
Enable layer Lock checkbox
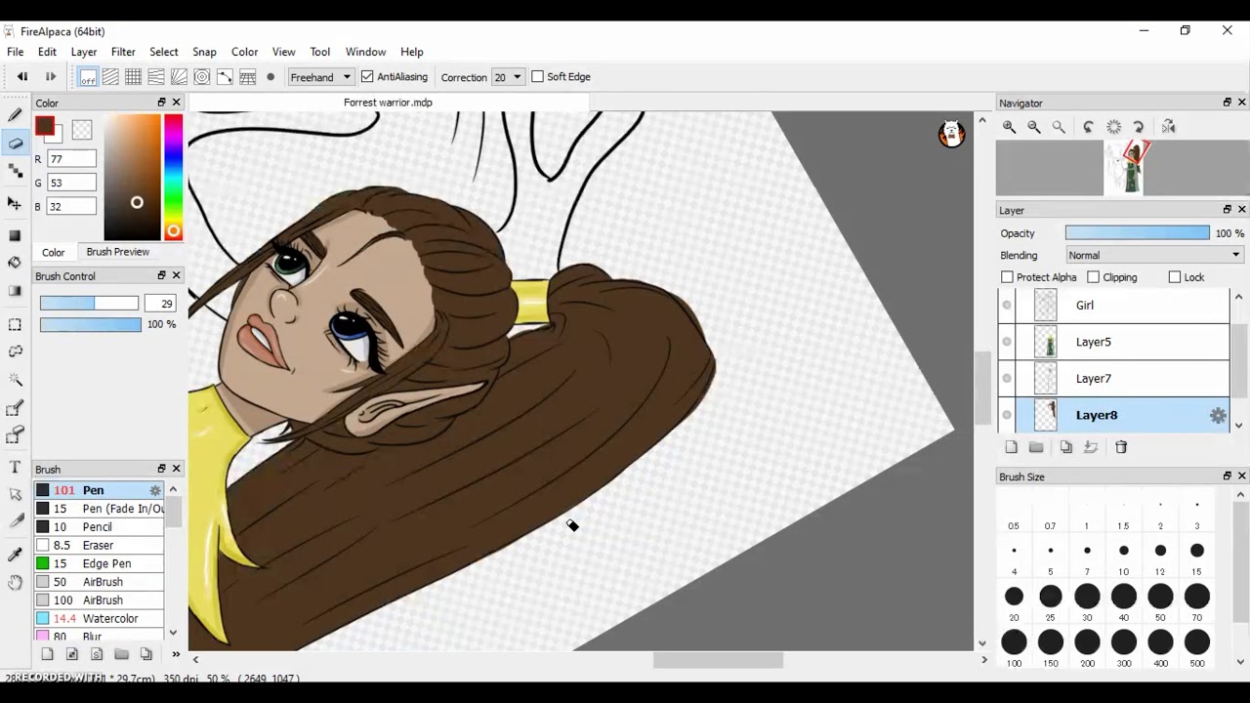(x=1175, y=277)
